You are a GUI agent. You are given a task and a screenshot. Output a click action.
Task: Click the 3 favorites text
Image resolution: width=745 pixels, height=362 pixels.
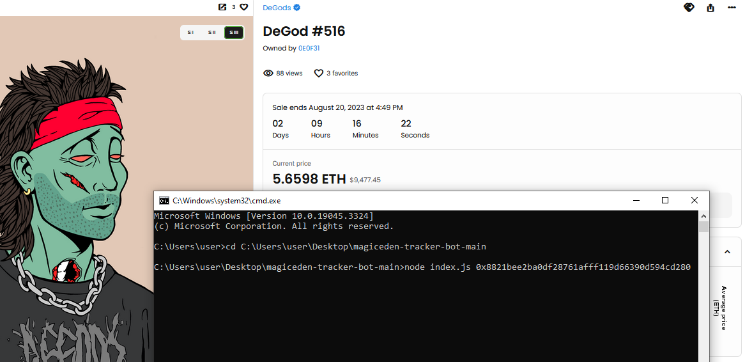tap(342, 74)
